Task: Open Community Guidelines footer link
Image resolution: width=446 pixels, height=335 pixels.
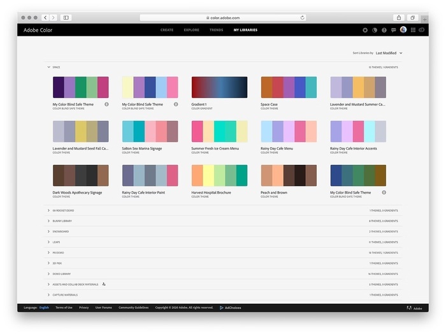Action: coord(134,308)
